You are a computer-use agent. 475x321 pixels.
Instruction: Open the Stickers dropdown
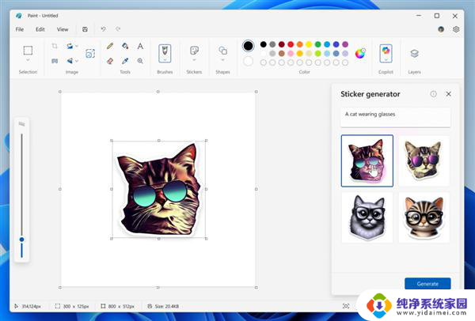point(193,60)
